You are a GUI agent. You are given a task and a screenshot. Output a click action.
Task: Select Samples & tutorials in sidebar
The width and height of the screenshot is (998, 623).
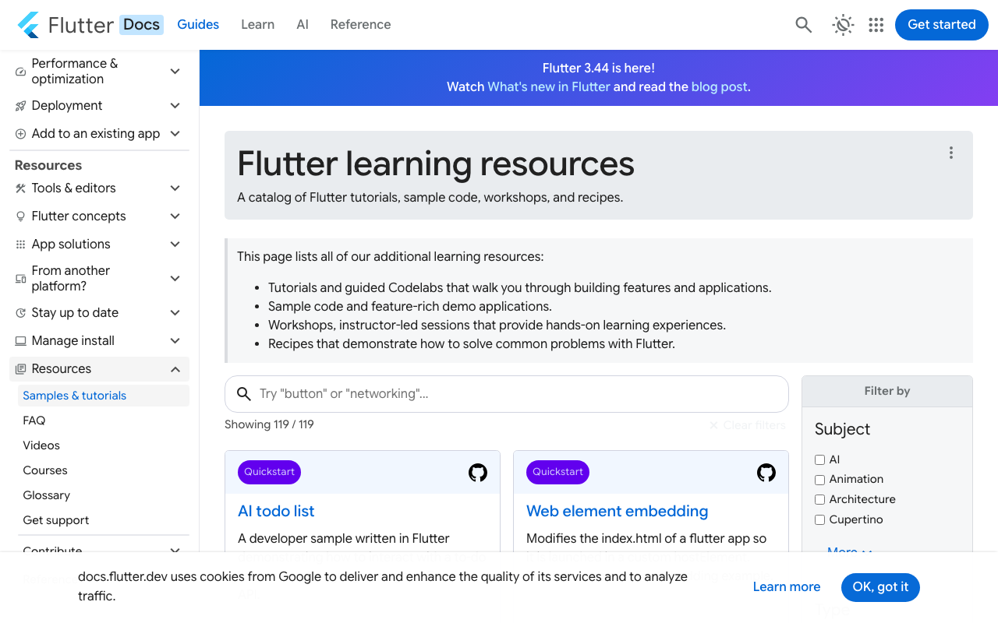click(104, 396)
